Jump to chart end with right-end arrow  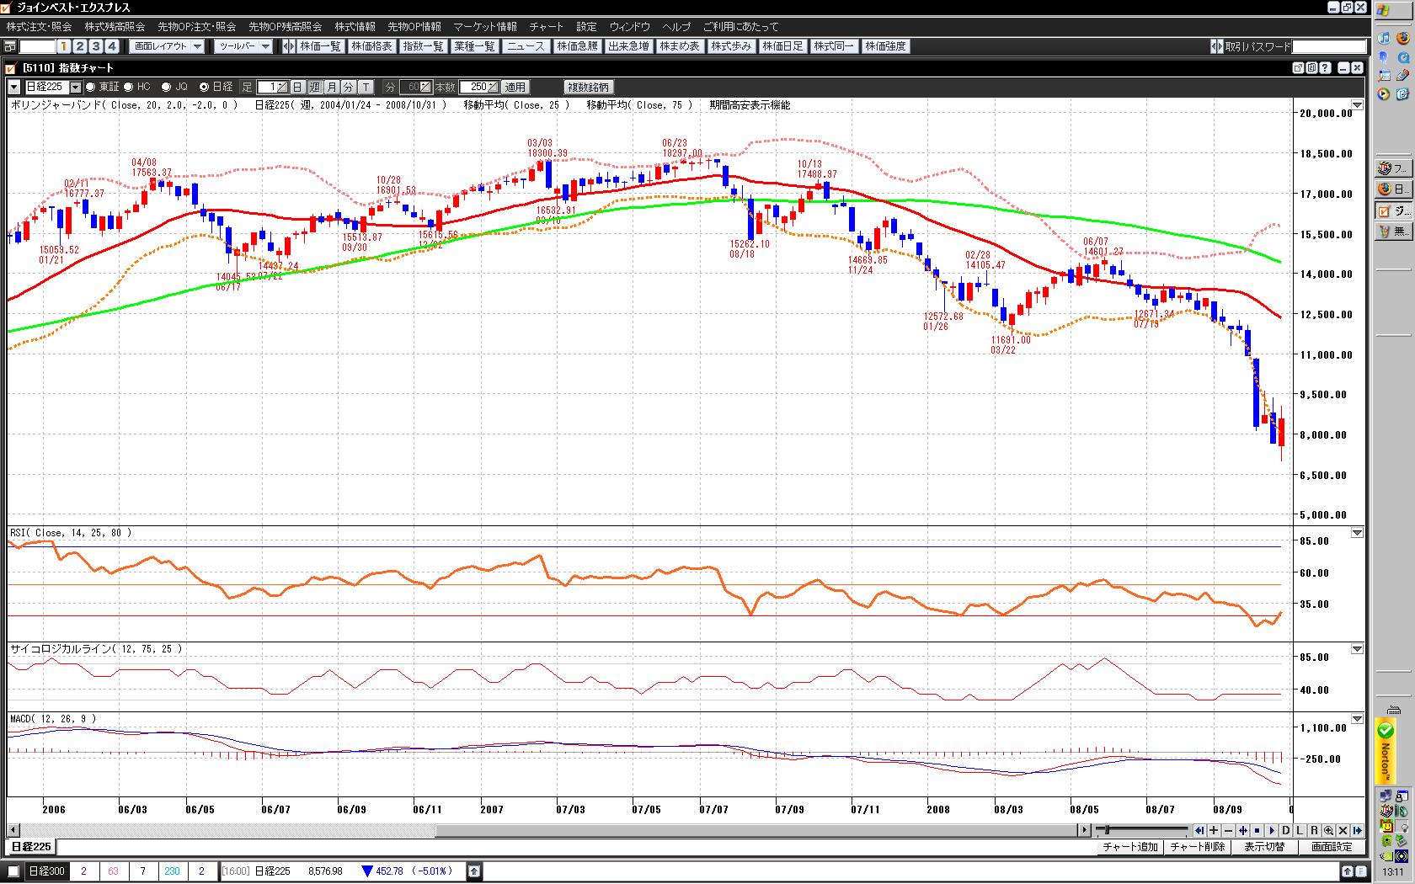[x=1357, y=830]
